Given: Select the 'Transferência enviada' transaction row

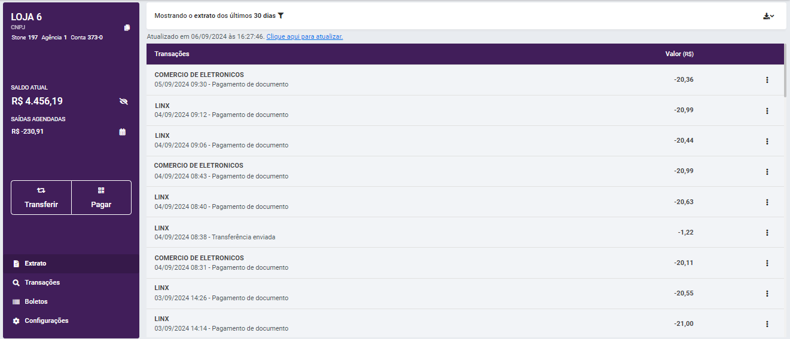Looking at the screenshot, I should tap(465, 233).
